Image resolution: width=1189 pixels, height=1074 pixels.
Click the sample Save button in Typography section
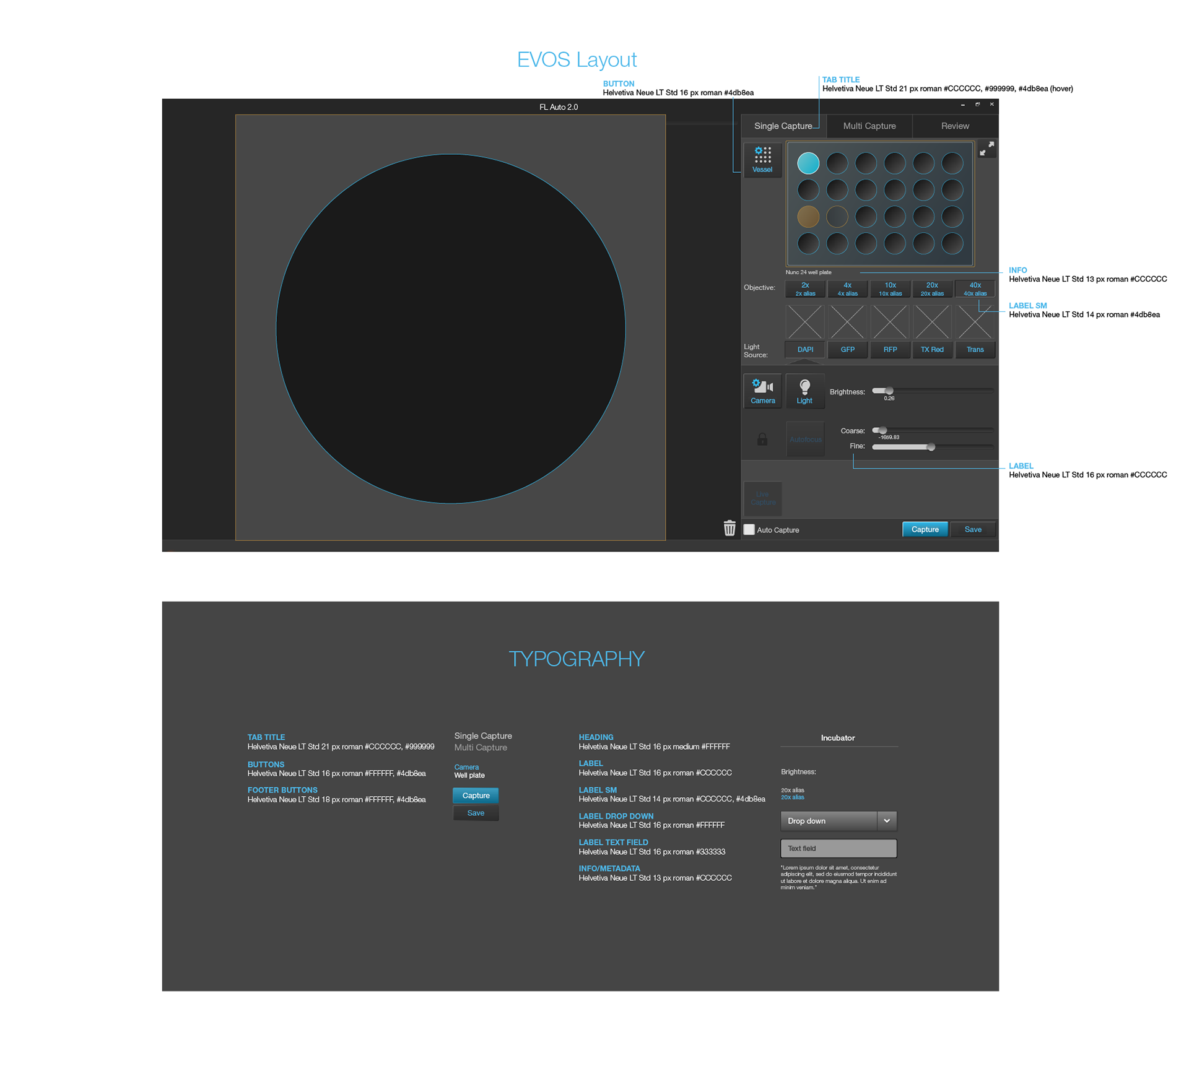pyautogui.click(x=476, y=813)
